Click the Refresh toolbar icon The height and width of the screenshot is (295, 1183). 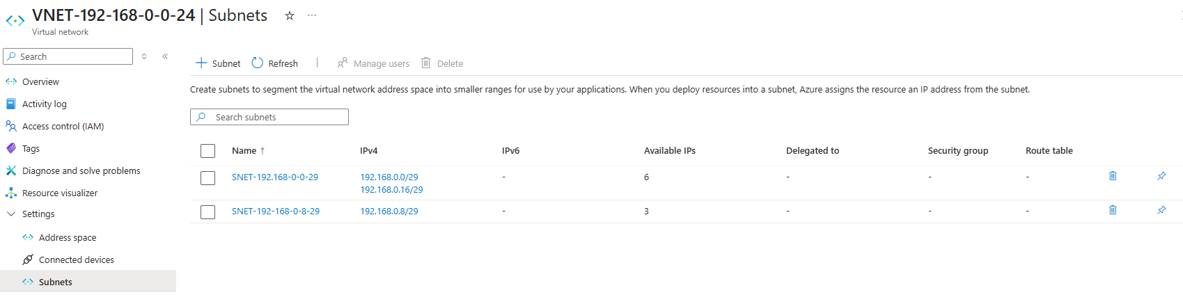[258, 63]
